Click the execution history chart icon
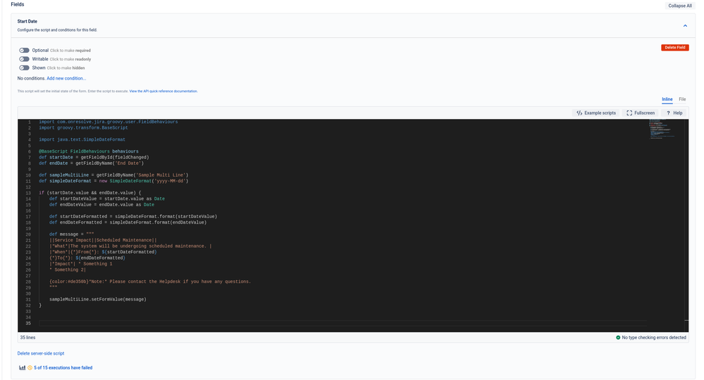Screen dimensions: 704x380 click(x=22, y=368)
